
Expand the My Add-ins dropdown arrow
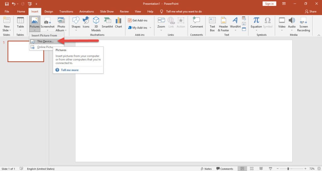tap(150, 28)
